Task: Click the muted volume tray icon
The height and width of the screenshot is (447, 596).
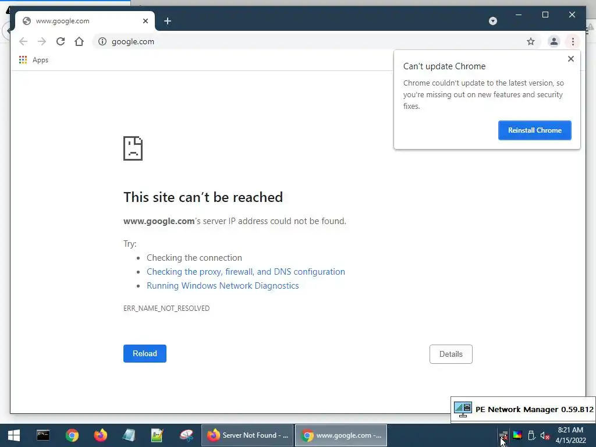Action: point(545,435)
